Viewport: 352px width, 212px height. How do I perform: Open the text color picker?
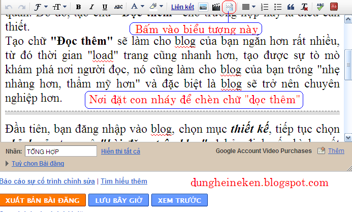point(138,7)
